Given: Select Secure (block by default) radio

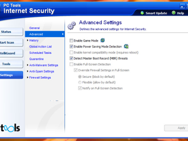Looking at the screenshot, I should pyautogui.click(x=80, y=77).
